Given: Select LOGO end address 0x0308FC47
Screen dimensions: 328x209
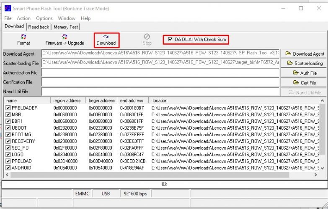Looking at the screenshot, I should [x=132, y=155].
